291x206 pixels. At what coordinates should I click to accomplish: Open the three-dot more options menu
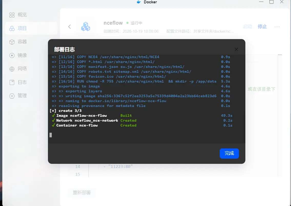pyautogui.click(x=277, y=27)
